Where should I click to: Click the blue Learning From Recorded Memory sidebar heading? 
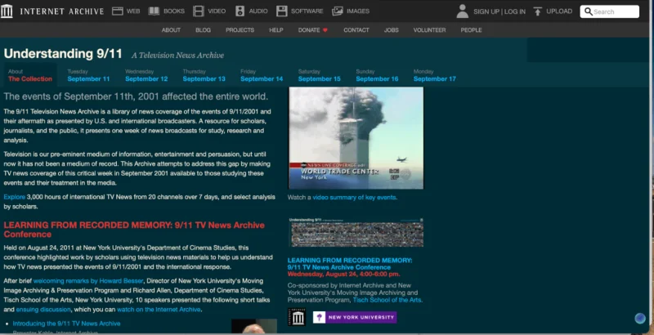click(350, 264)
